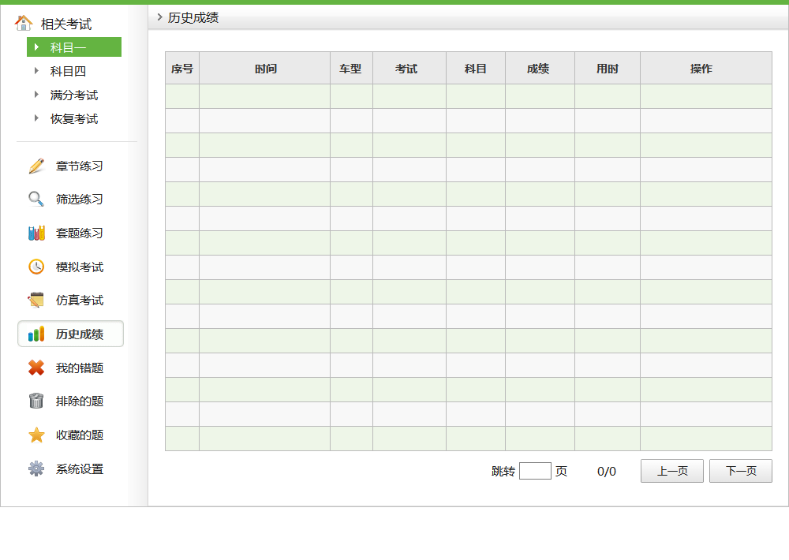Screen dimensions: 789x560
Task: Click the 下一页 button
Action: tap(740, 471)
